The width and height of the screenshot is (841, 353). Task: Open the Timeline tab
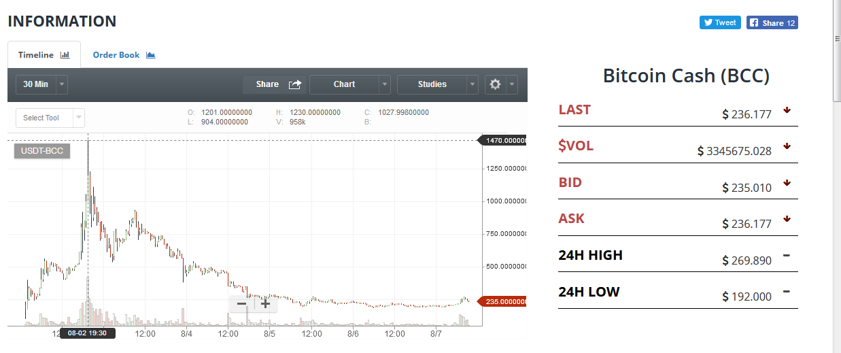(44, 55)
